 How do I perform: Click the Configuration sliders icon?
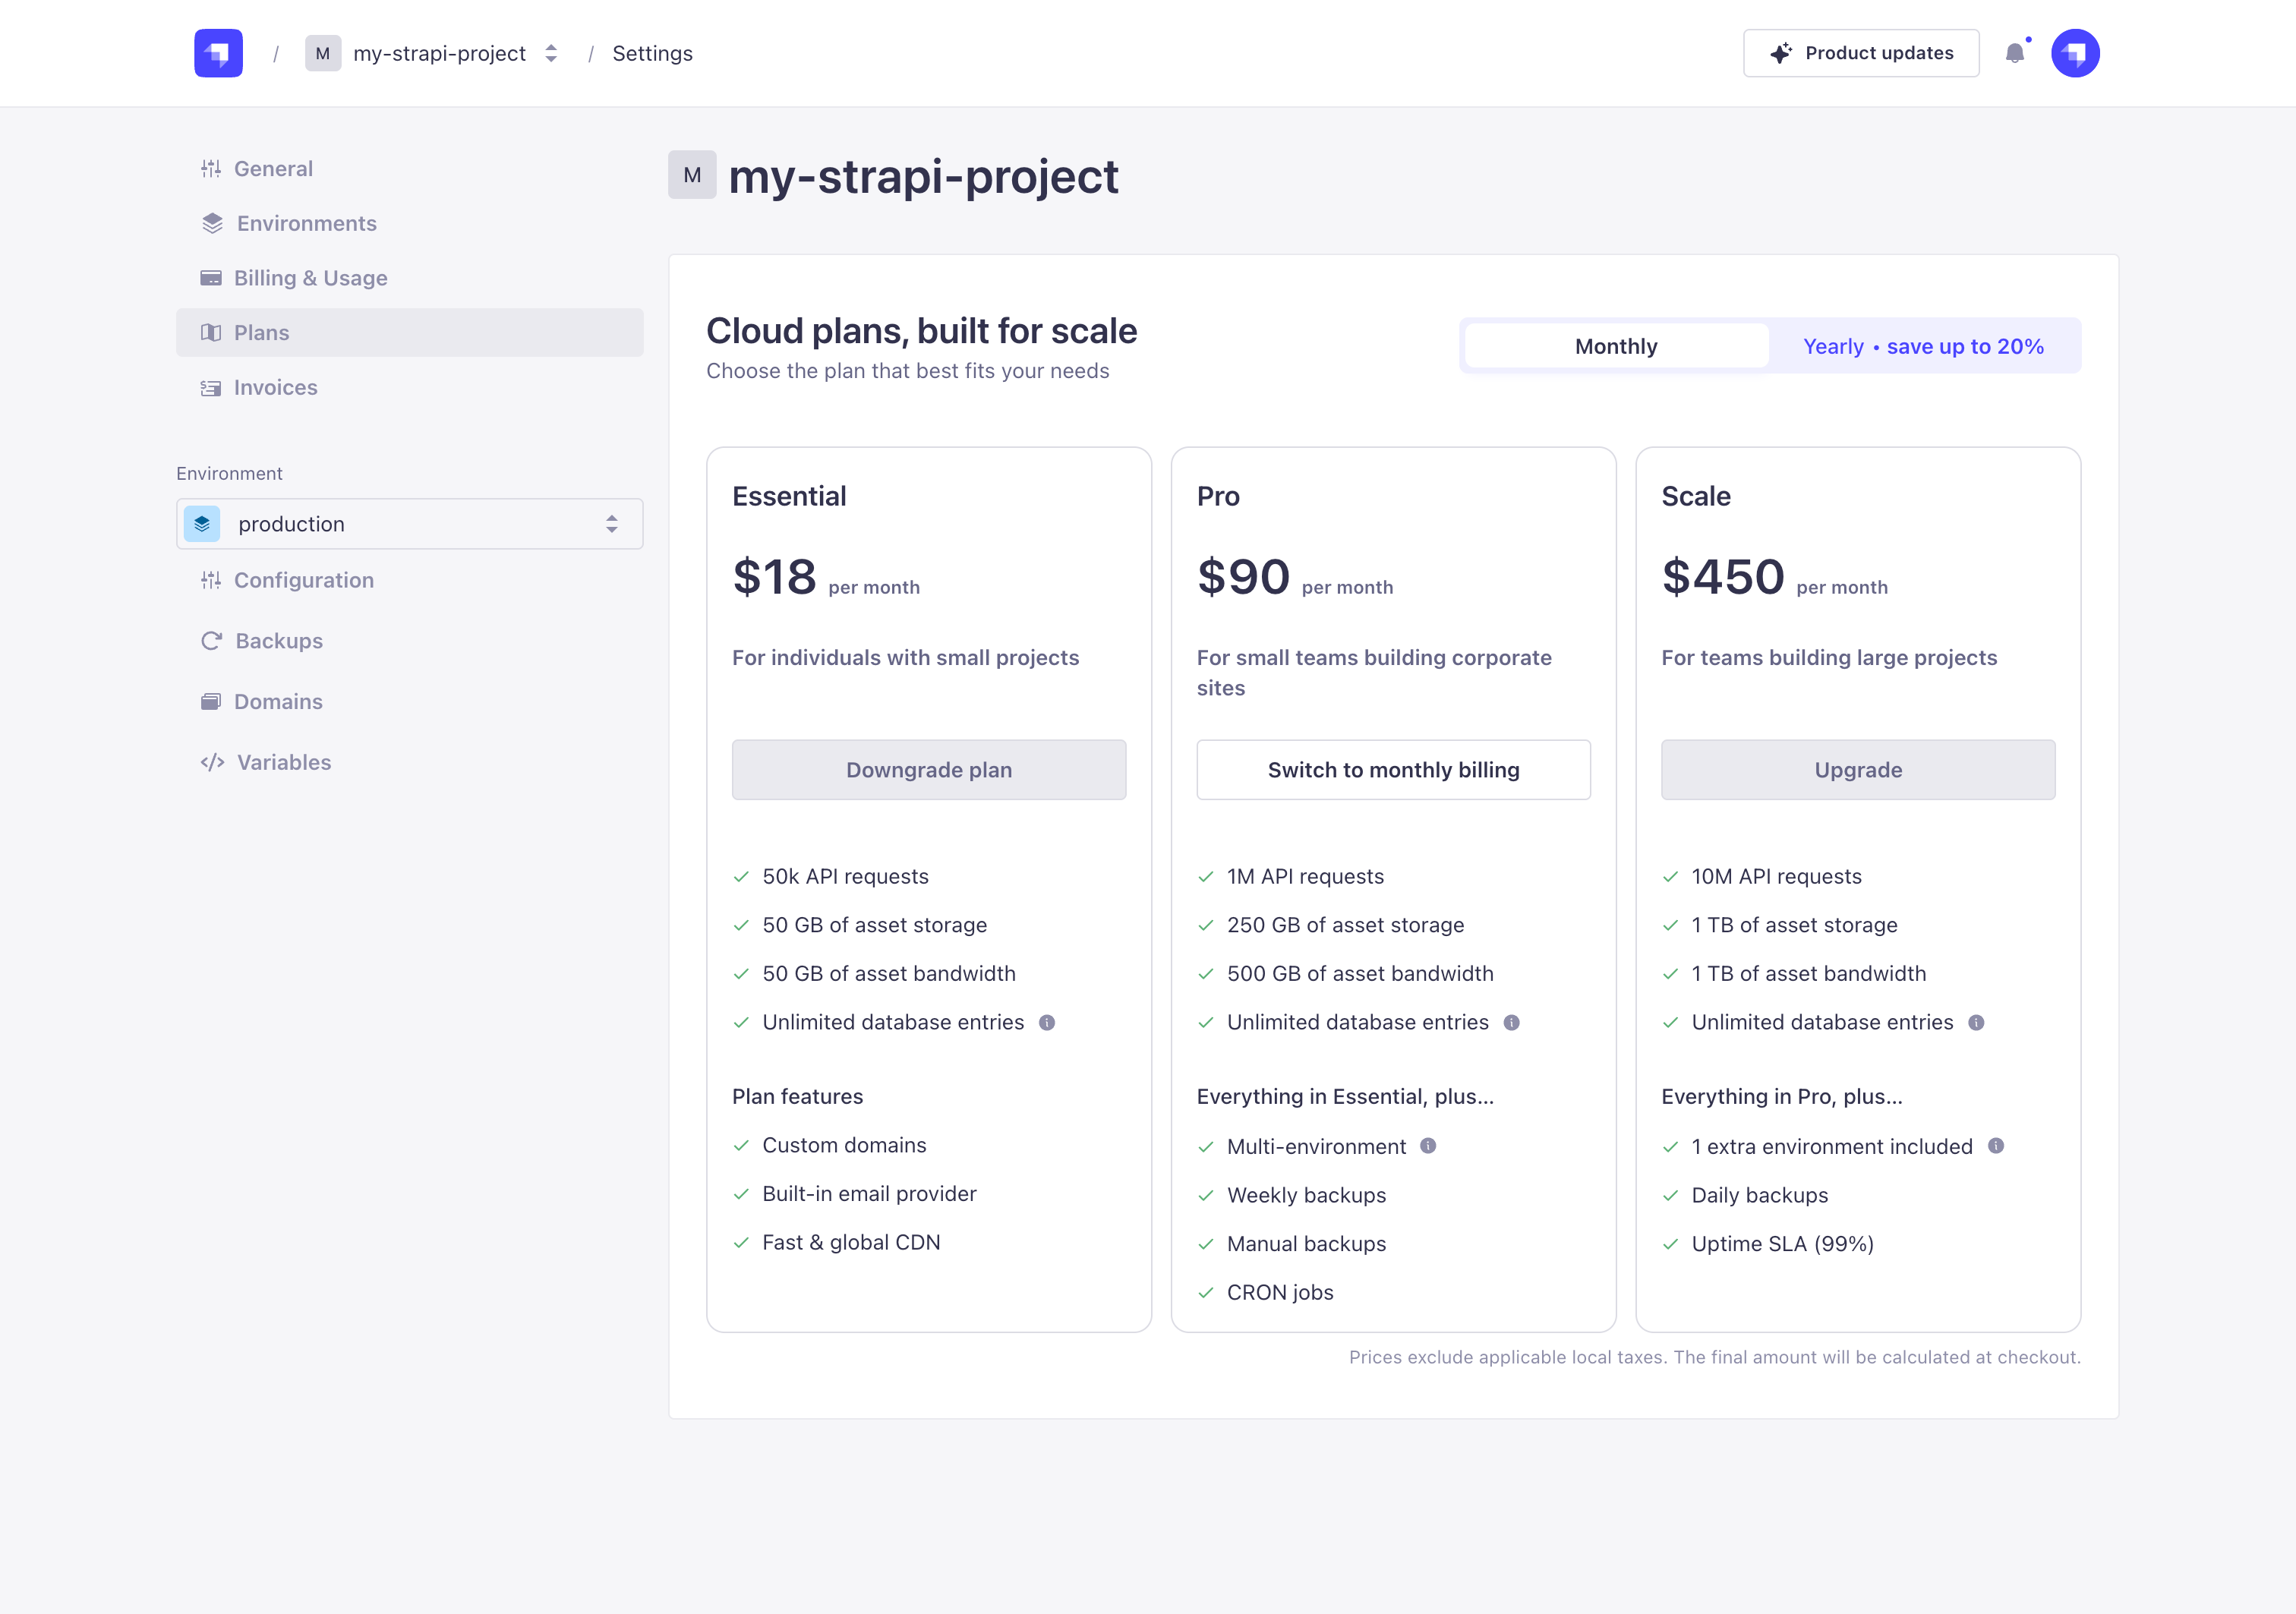pos(211,580)
